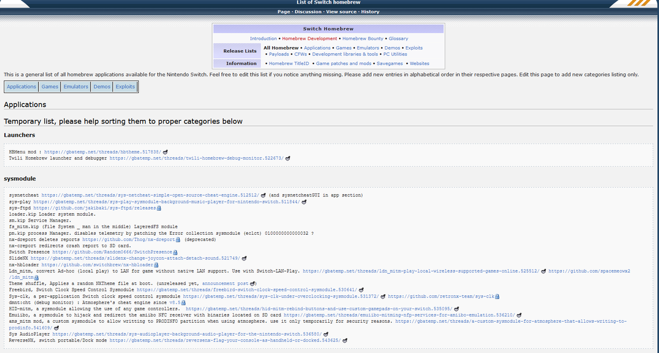
Task: Click the 'Switch Homebrew' box title
Action: (328, 29)
